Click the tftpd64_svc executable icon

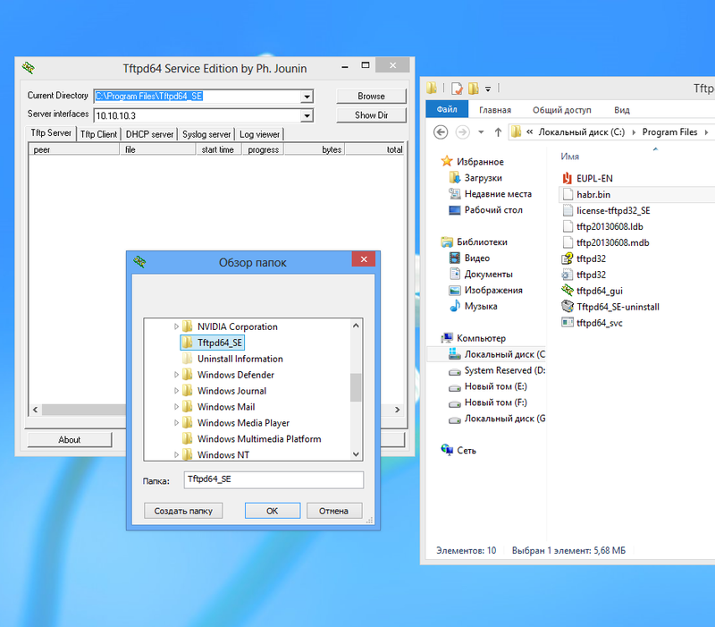(x=568, y=323)
